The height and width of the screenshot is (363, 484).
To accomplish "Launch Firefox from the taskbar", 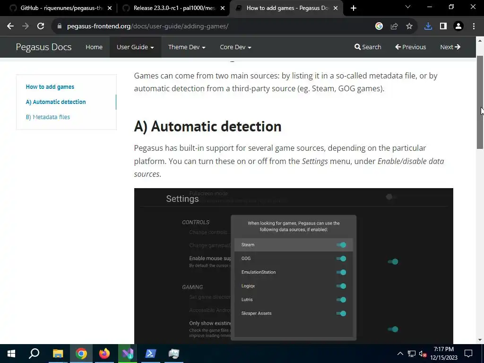I will 104,354.
